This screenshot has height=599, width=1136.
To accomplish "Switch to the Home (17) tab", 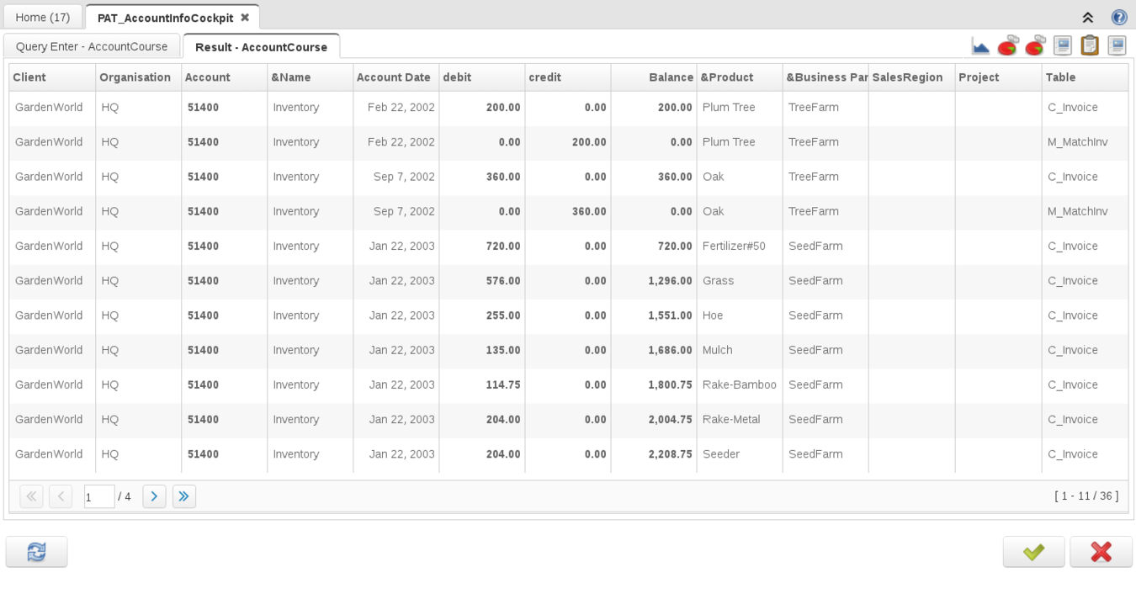I will (43, 17).
